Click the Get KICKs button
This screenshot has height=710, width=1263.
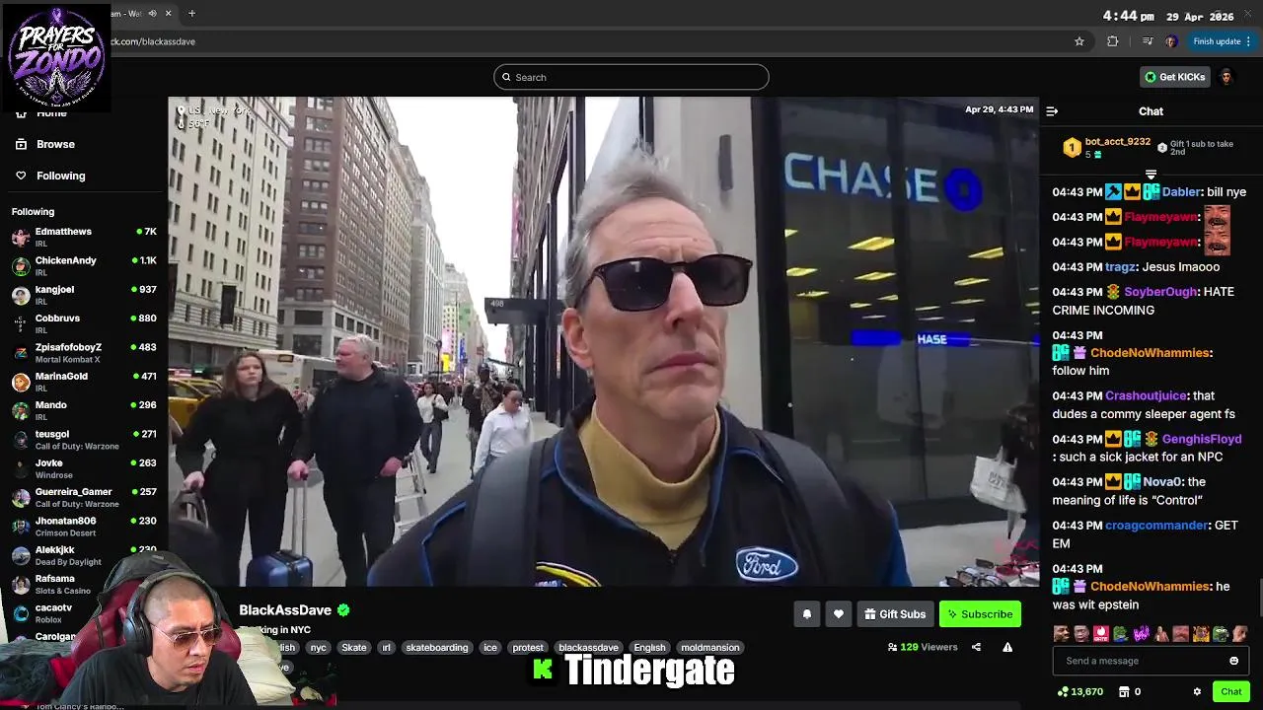click(1174, 77)
